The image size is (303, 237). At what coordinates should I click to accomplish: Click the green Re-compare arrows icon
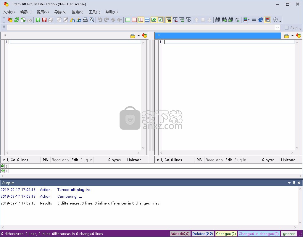[17, 20]
